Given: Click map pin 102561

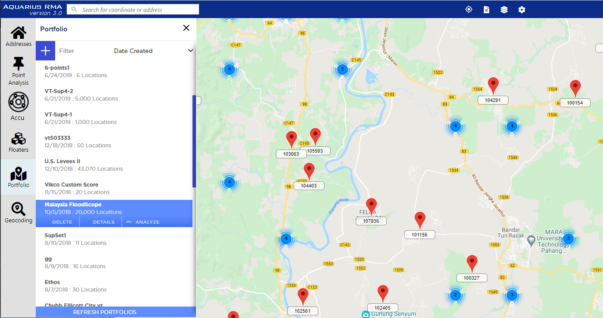Looking at the screenshot, I should point(303,296).
